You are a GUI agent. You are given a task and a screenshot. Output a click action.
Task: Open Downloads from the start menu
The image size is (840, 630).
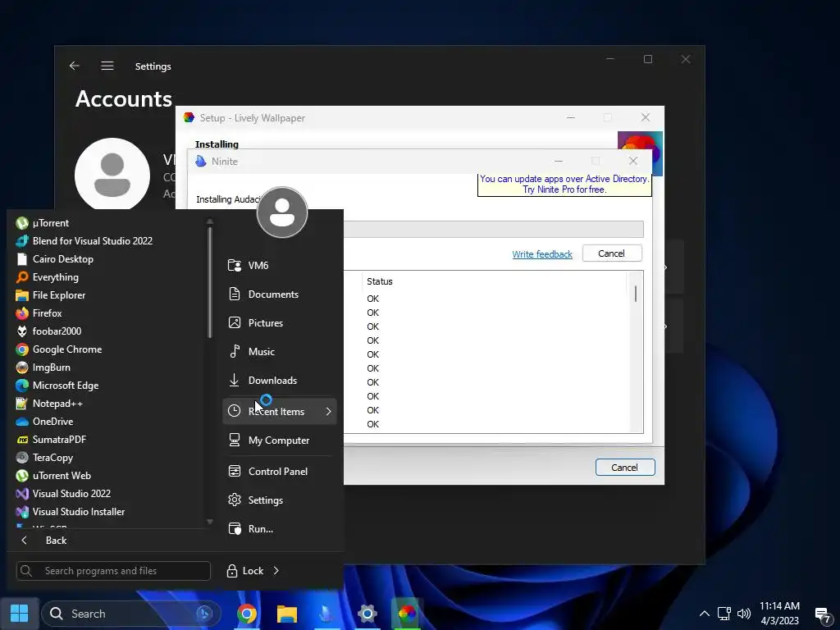point(279,381)
